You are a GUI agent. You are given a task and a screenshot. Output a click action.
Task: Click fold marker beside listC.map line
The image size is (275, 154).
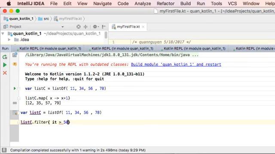click(18, 98)
